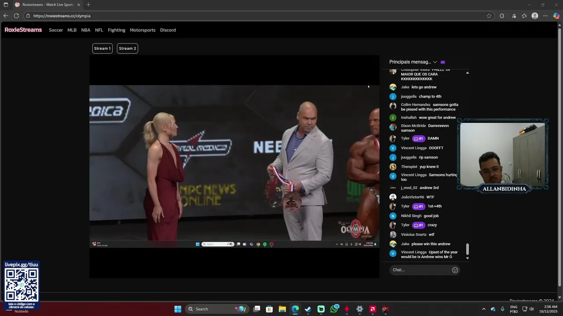
Task: Close the Roxiestreams tab
Action: (x=79, y=5)
